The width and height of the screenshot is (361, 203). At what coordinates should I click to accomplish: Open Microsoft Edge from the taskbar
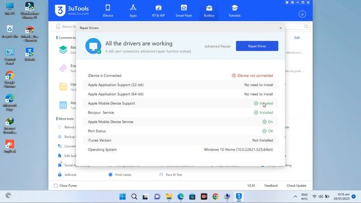(180, 197)
